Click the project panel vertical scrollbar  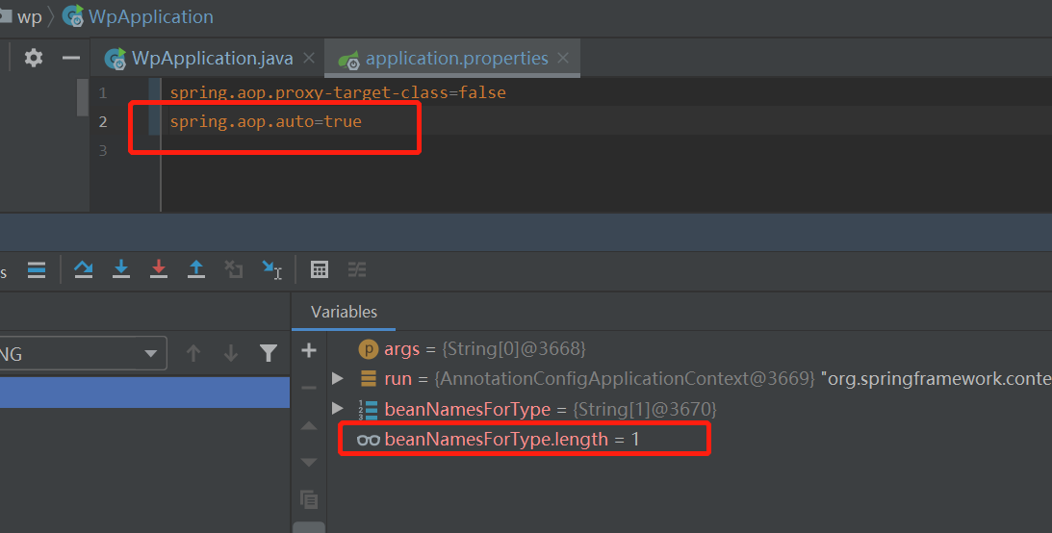[x=83, y=98]
